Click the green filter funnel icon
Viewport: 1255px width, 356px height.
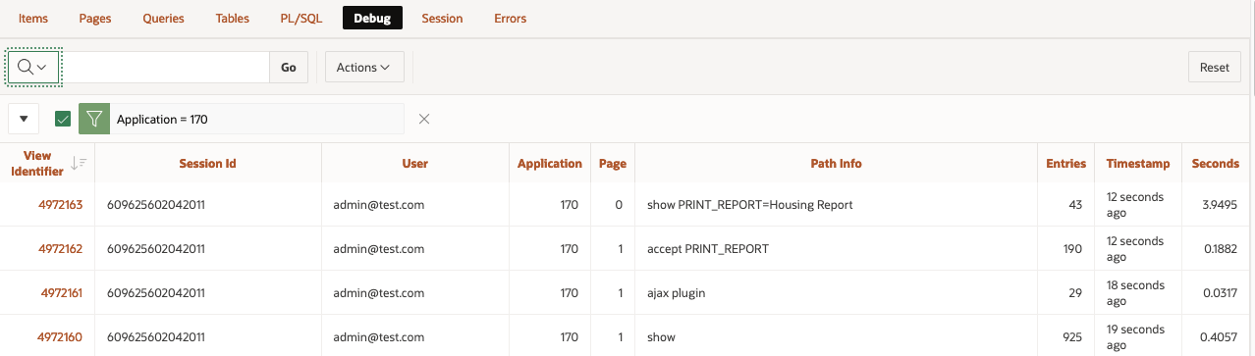click(94, 119)
